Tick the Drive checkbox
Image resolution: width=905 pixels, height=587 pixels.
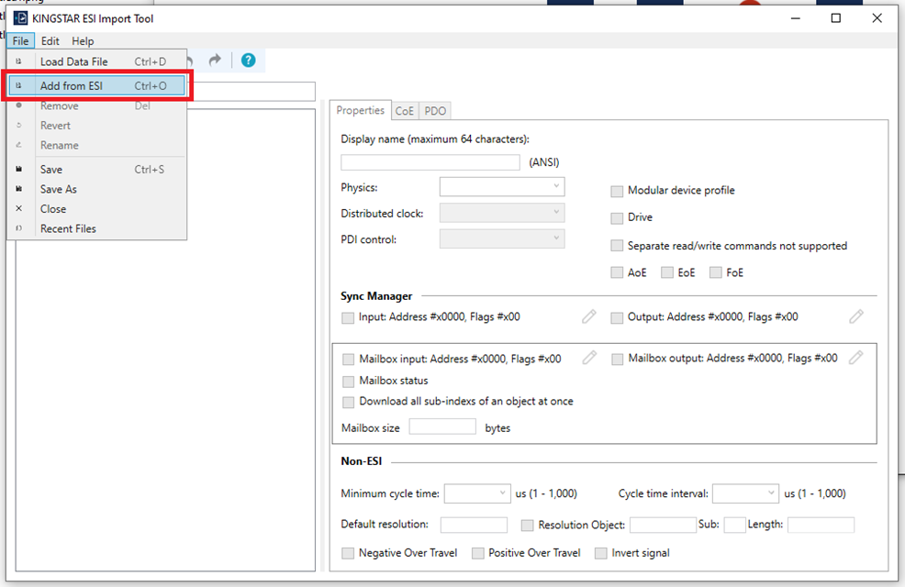tap(617, 218)
